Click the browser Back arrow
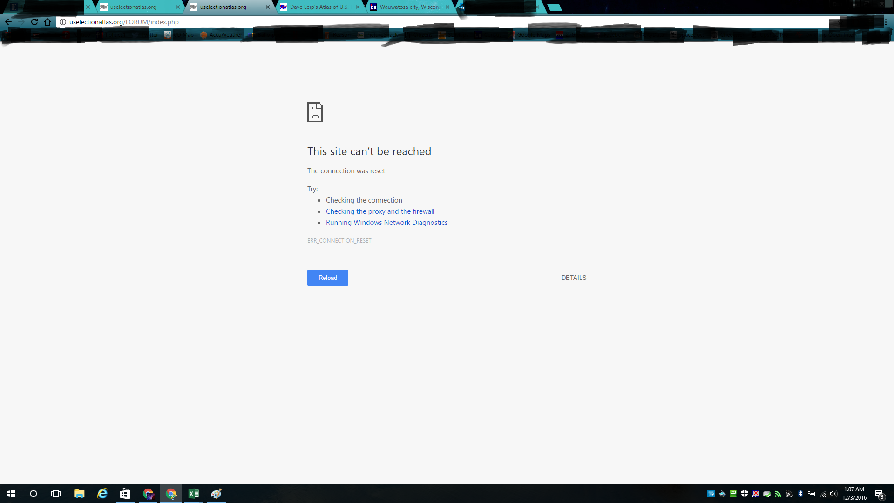 coord(8,22)
